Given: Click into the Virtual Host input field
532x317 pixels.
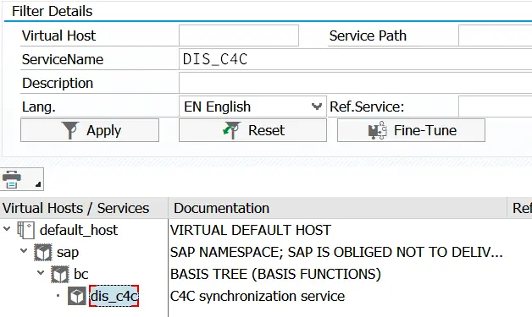Looking at the screenshot, I should click(239, 36).
